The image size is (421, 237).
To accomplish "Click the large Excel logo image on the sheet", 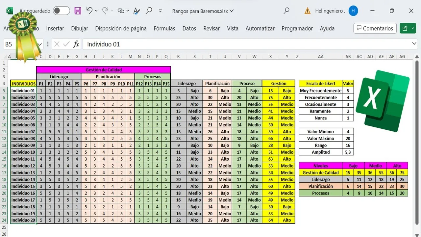I will point(383,100).
